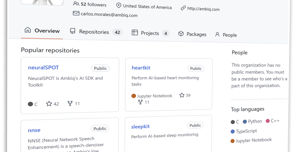Open the Overview tab
The height and width of the screenshot is (152, 304).
click(42, 31)
